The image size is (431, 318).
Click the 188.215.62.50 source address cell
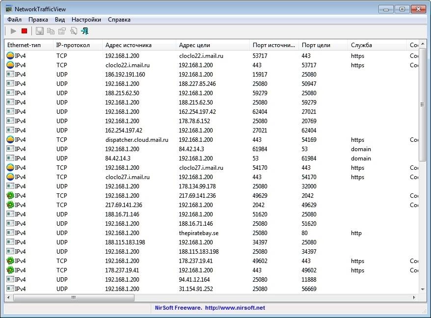point(122,93)
